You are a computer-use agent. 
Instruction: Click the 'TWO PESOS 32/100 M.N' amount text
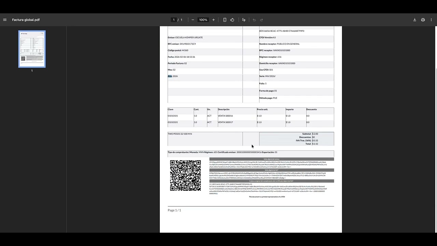(x=180, y=134)
